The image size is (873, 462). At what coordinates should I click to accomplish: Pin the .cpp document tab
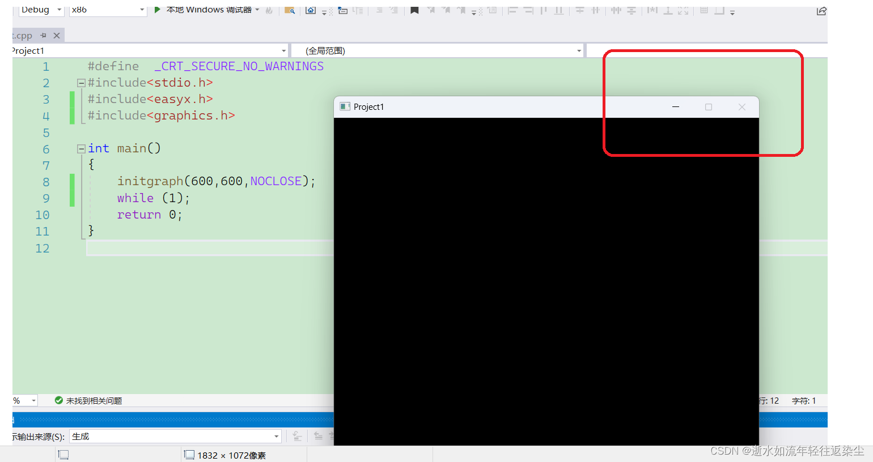coord(43,35)
